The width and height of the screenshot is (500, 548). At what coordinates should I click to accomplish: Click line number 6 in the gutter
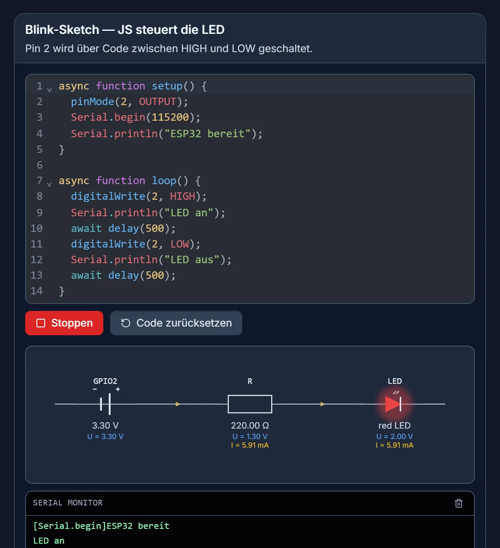[x=39, y=165]
